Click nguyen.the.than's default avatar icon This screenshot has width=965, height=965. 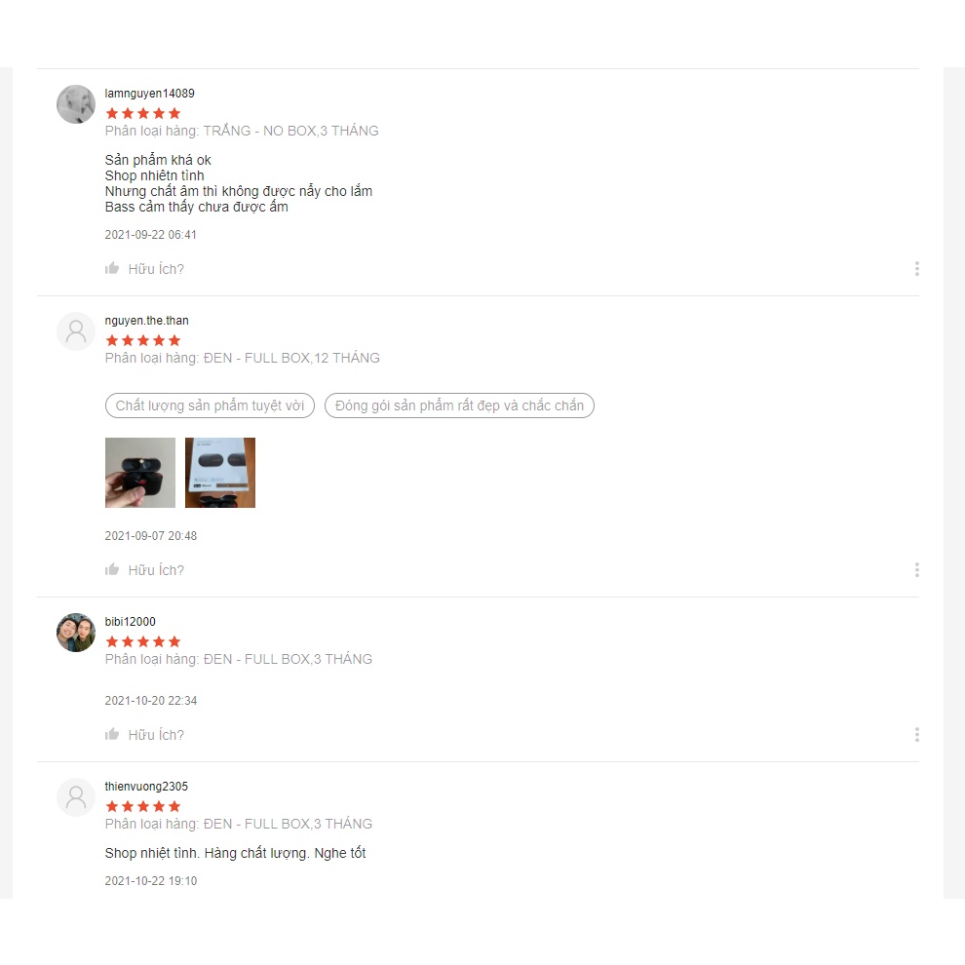click(76, 331)
